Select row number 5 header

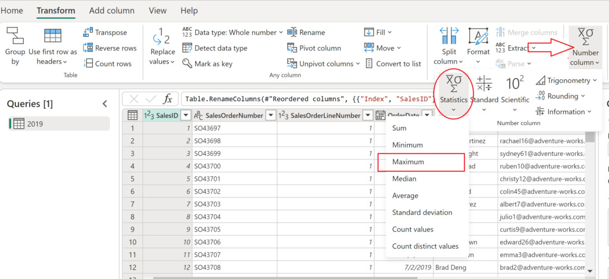[133, 179]
